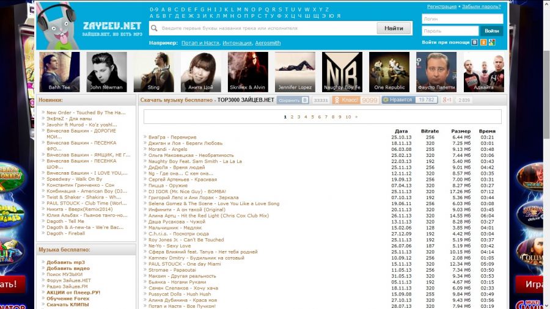Sign in with the Google icon
The width and height of the screenshot is (550, 309).
[493, 42]
